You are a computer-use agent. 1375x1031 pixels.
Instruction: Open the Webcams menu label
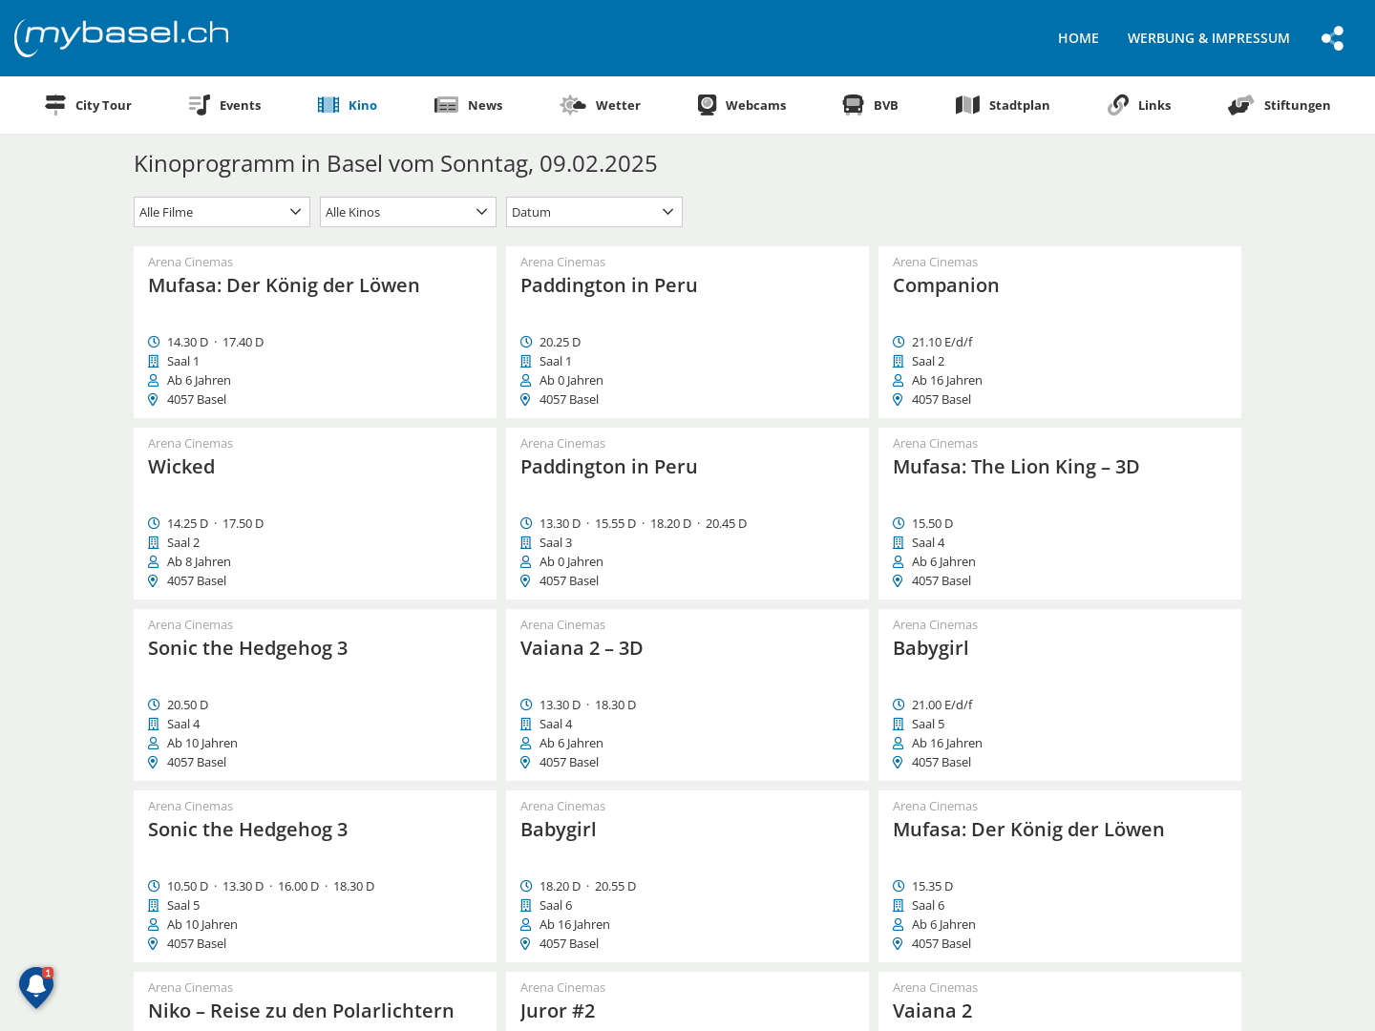point(755,105)
